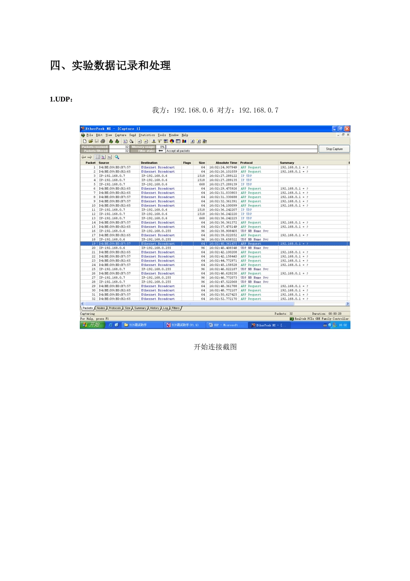410x581 pixels.
Task: Switch to the Log tab
Action: [165, 308]
